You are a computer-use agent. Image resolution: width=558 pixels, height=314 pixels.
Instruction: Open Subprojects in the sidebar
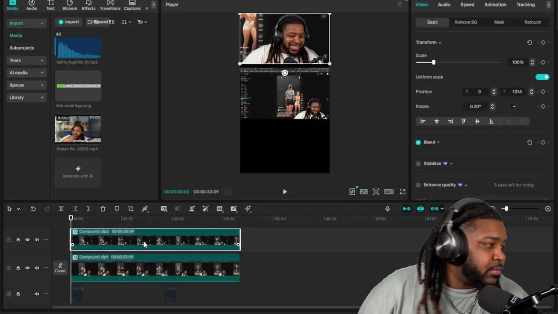[x=22, y=48]
